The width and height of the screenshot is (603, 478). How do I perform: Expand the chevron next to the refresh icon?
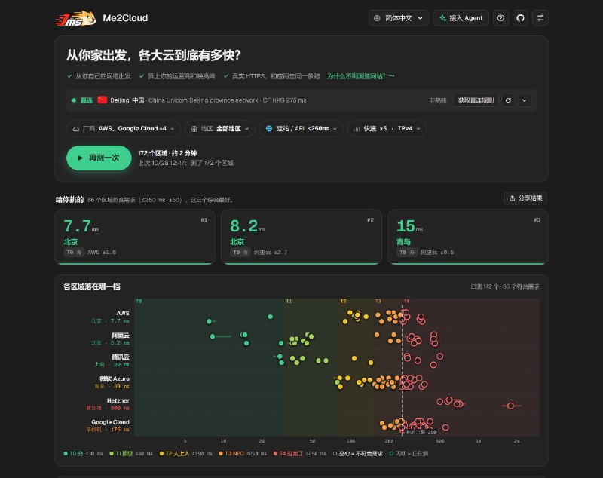pos(524,100)
